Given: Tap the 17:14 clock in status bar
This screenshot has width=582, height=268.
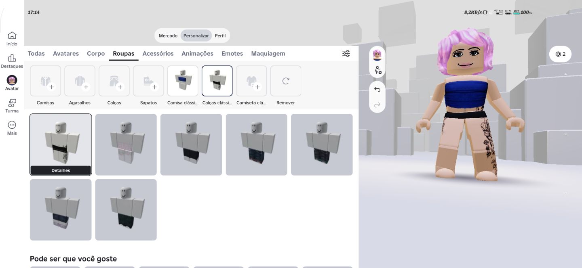Looking at the screenshot, I should (x=34, y=13).
